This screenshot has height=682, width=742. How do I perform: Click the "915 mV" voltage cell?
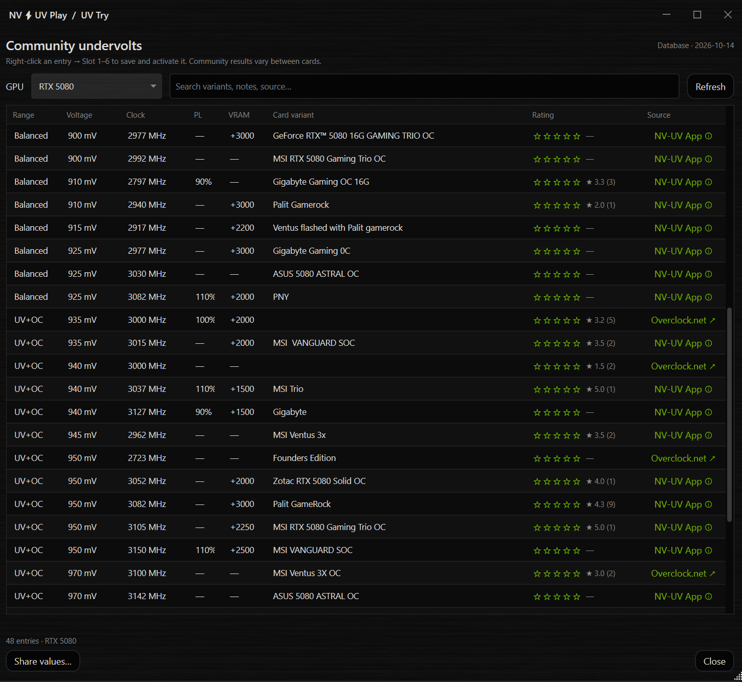(82, 228)
